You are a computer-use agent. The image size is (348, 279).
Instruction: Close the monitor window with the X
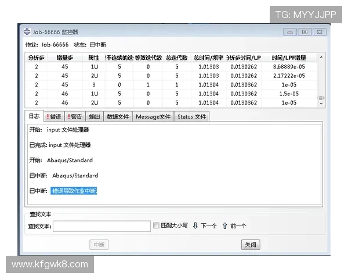click(x=320, y=32)
